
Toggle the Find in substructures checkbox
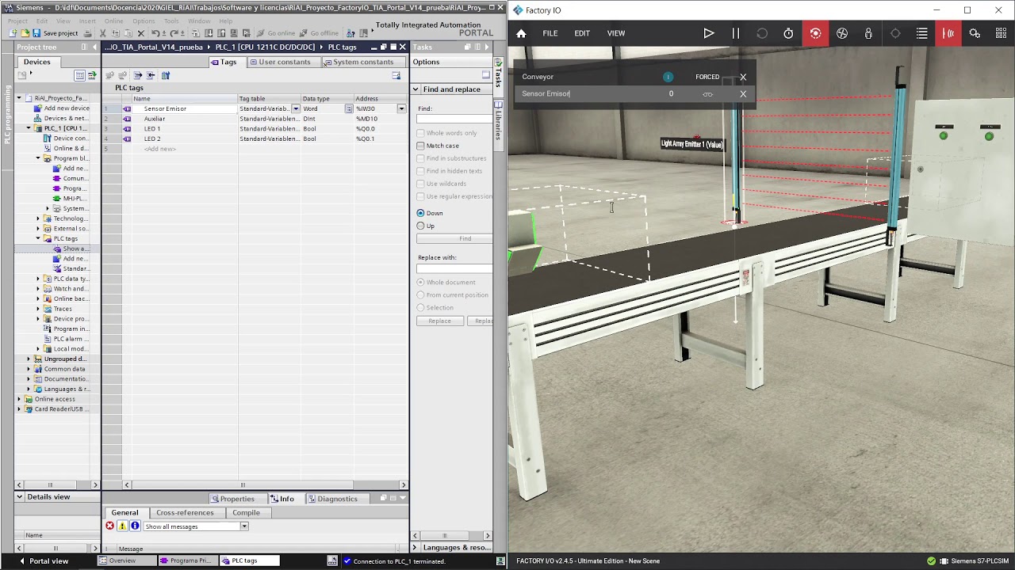coord(421,158)
